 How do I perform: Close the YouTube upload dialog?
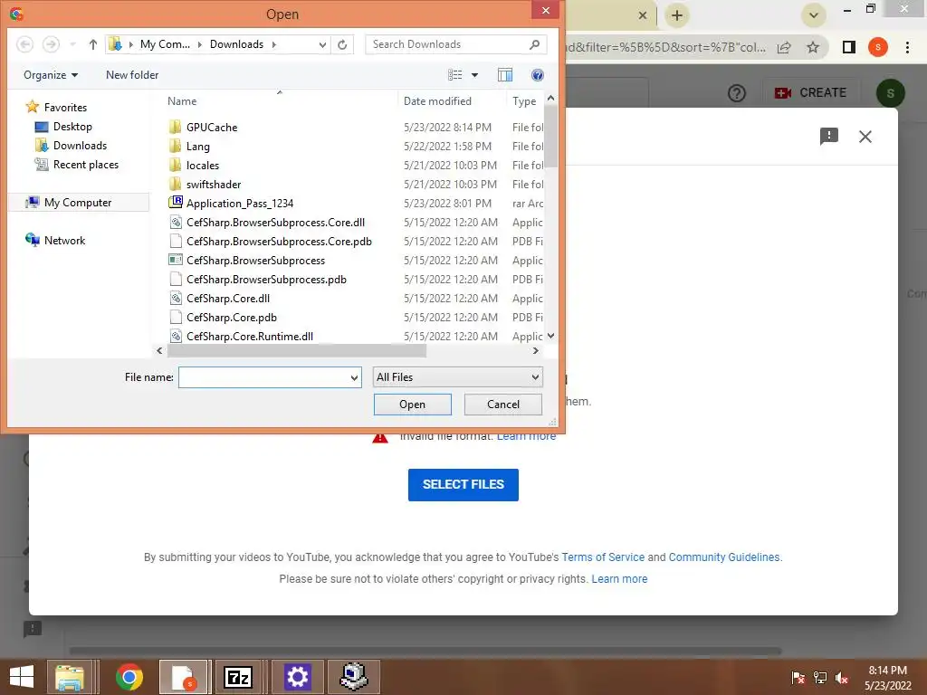[865, 137]
